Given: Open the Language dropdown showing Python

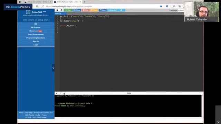Looking at the screenshot, I should click(181, 10).
